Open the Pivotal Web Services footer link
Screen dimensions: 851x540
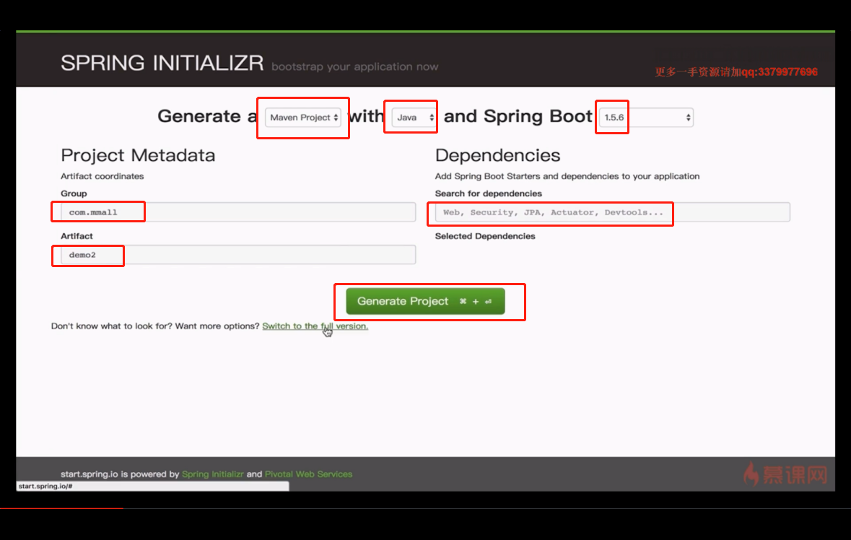pos(308,474)
